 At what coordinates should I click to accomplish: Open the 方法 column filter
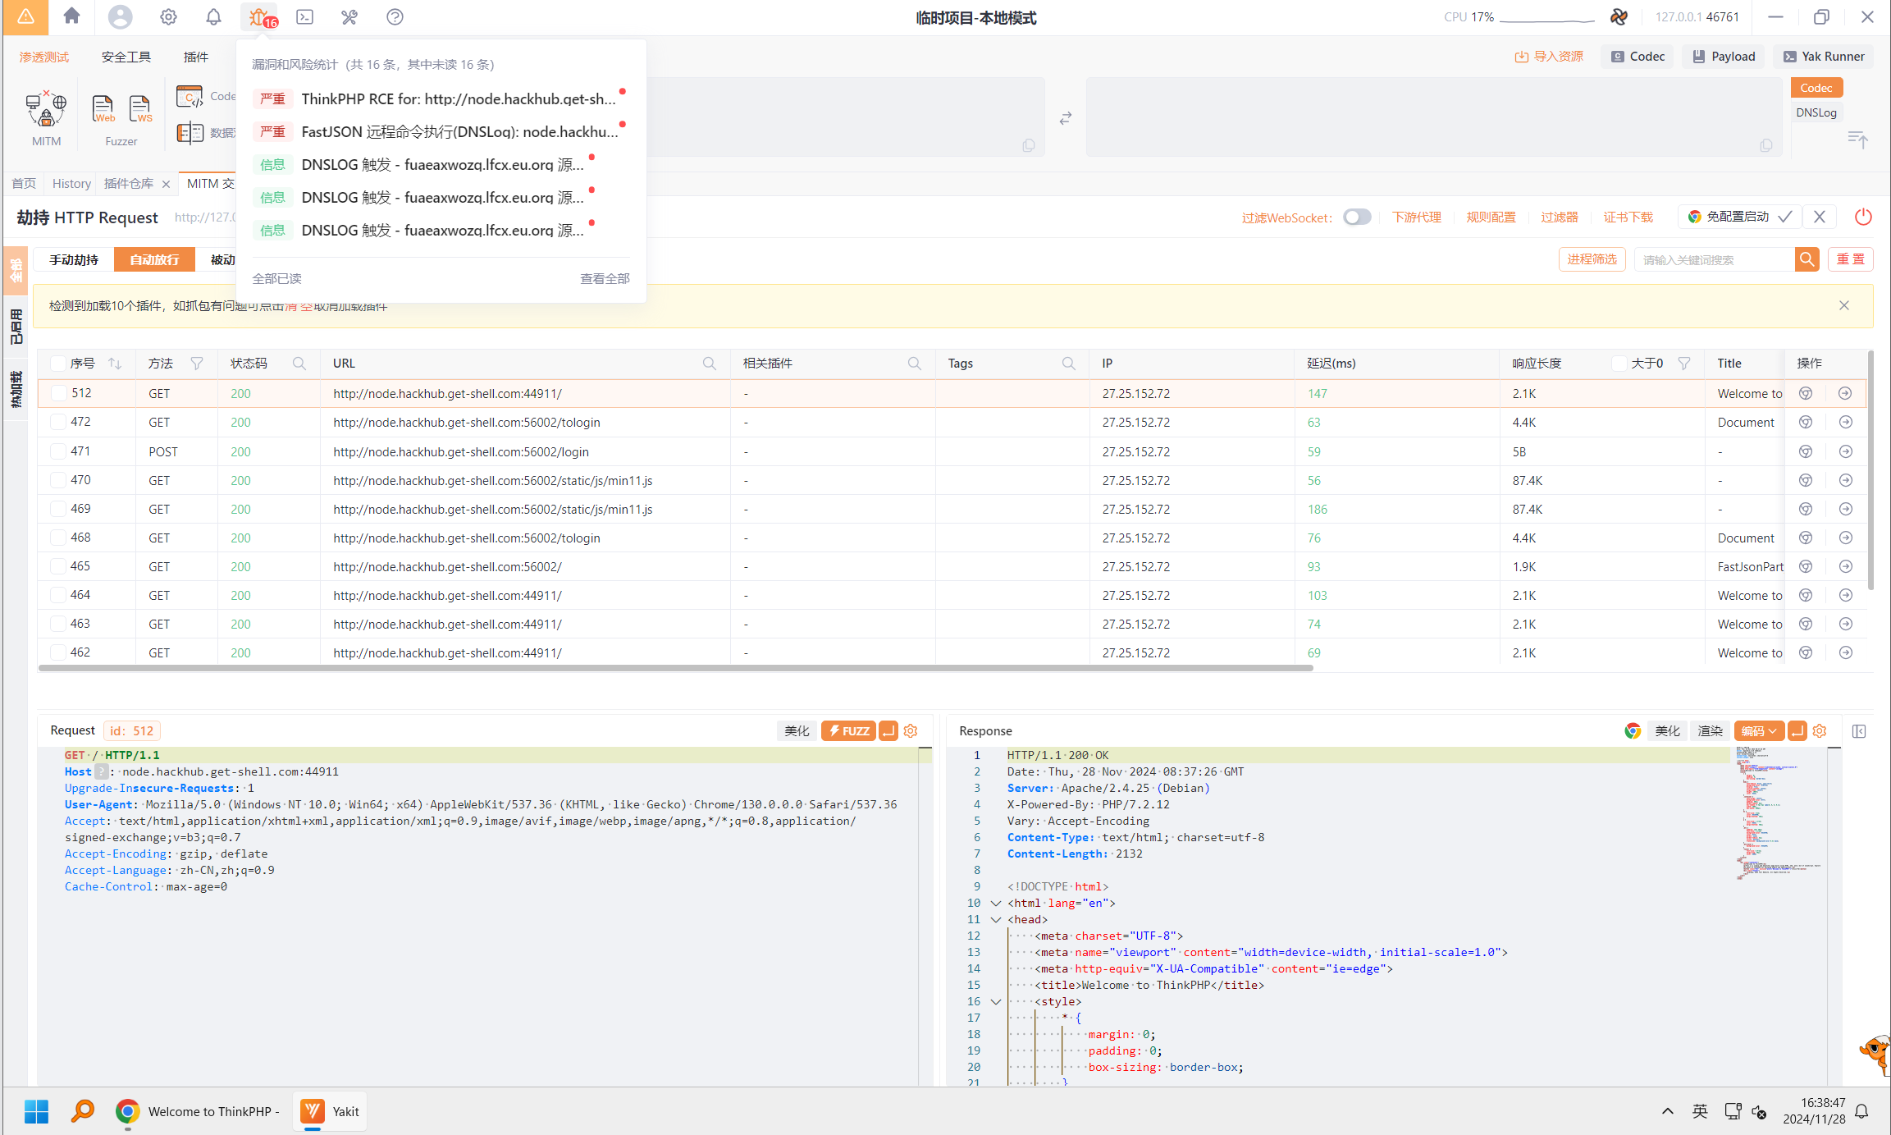click(x=197, y=364)
